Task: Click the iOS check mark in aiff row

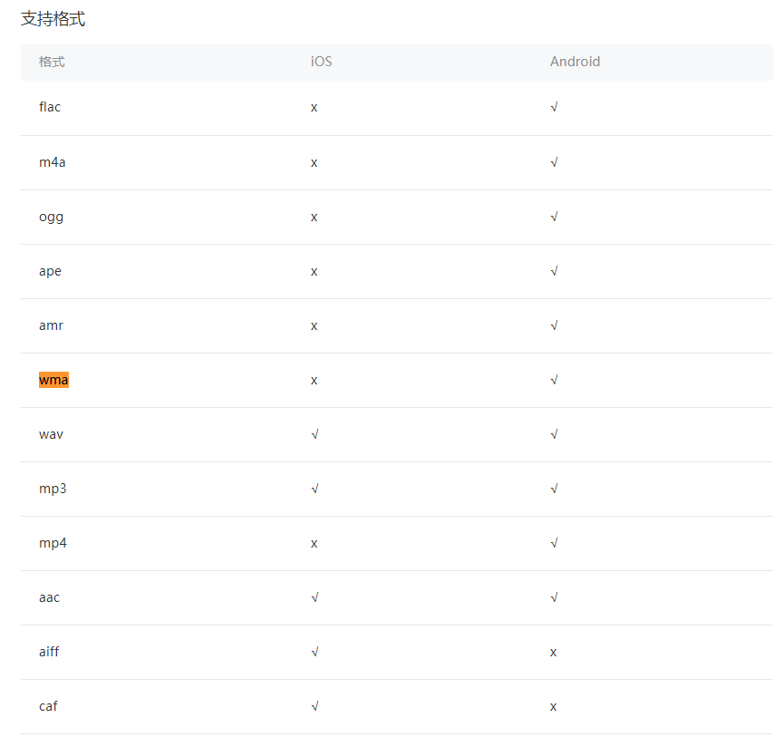Action: [x=315, y=652]
